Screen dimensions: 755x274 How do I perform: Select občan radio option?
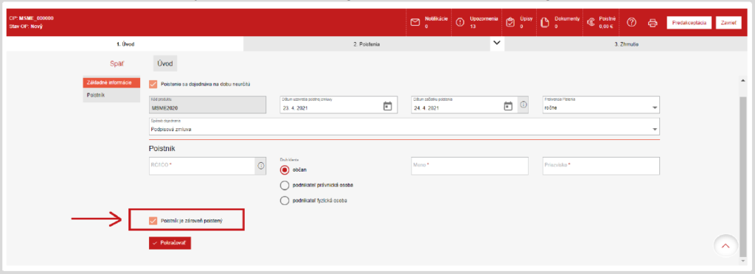[x=285, y=169]
